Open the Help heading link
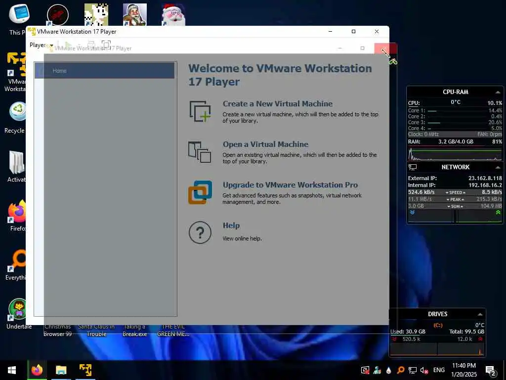Image resolution: width=506 pixels, height=380 pixels. coord(231,226)
